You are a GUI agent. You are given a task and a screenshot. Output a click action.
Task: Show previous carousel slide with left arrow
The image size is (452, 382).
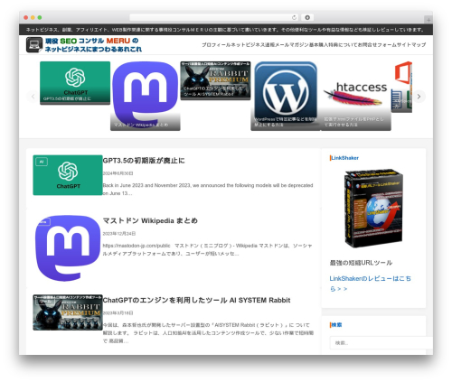click(33, 97)
